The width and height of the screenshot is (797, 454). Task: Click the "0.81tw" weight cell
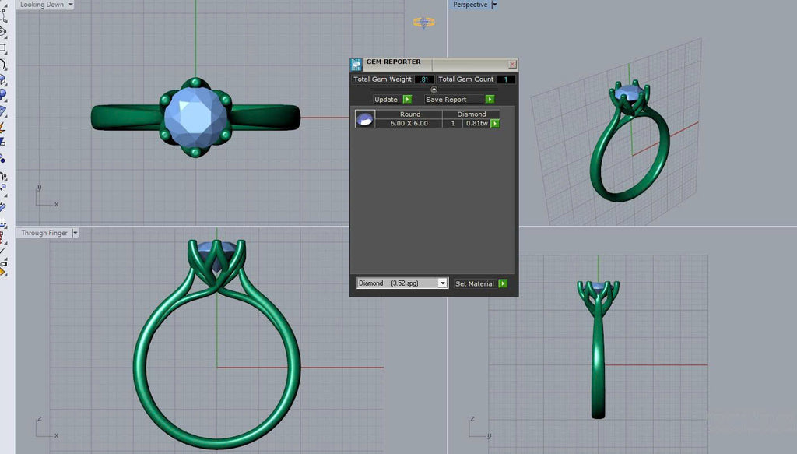477,123
